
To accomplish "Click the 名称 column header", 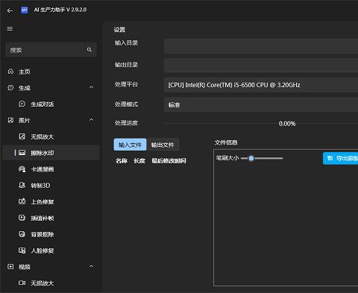I will (122, 161).
